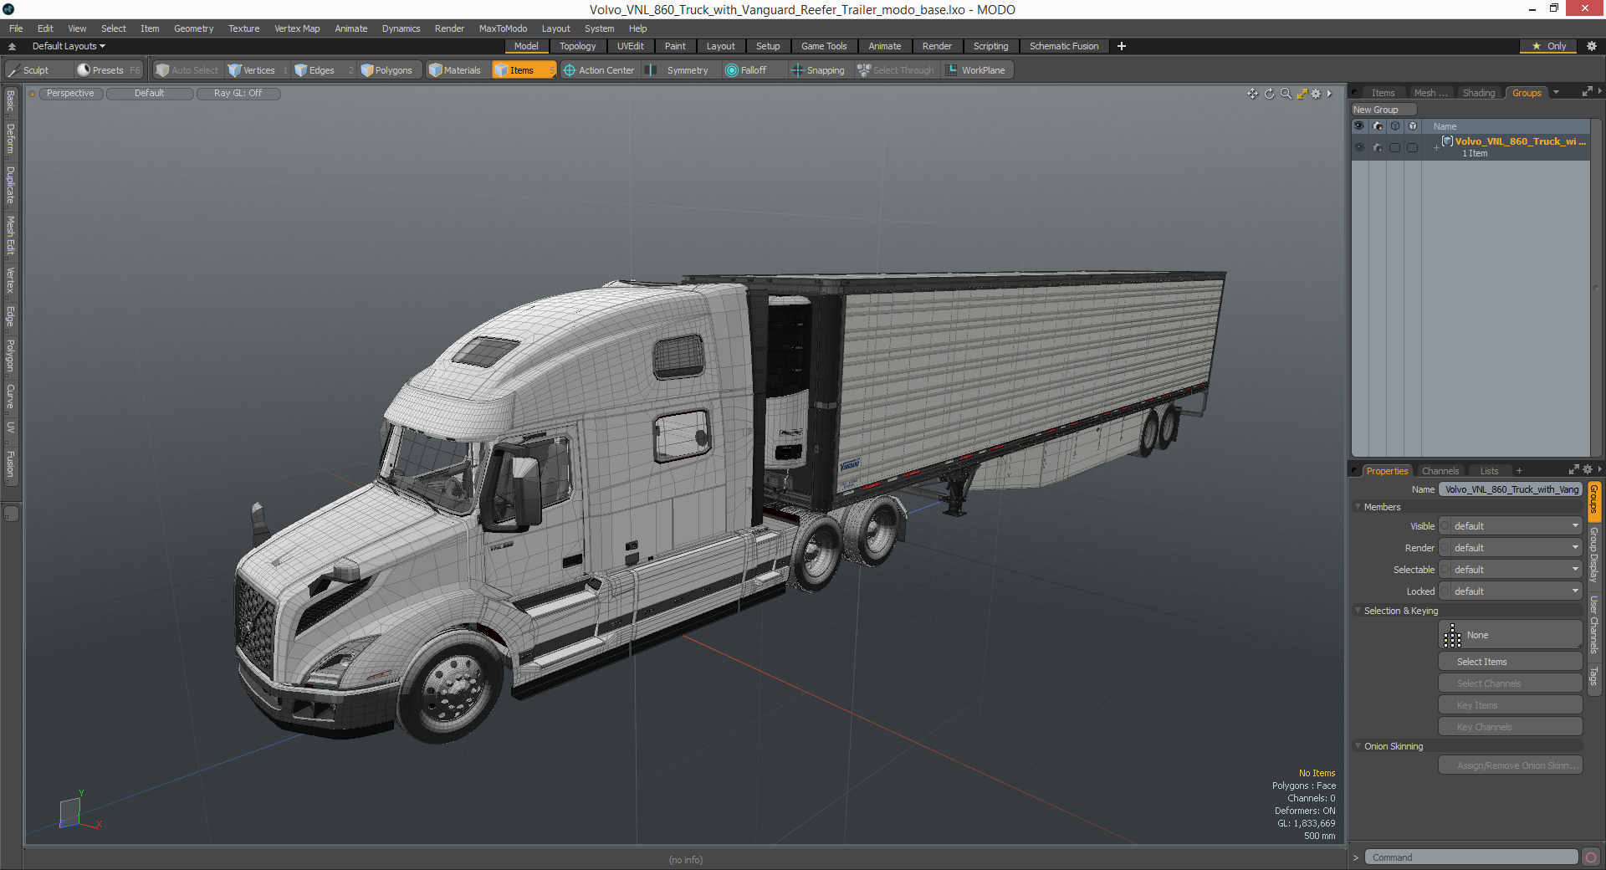This screenshot has height=870, width=1606.
Task: Switch to Vertices selection mode
Action: [258, 70]
